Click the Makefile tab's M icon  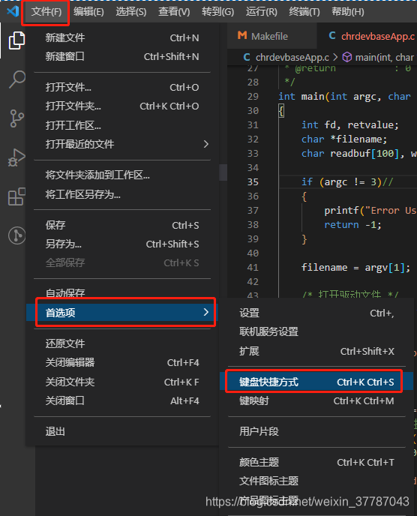[242, 35]
